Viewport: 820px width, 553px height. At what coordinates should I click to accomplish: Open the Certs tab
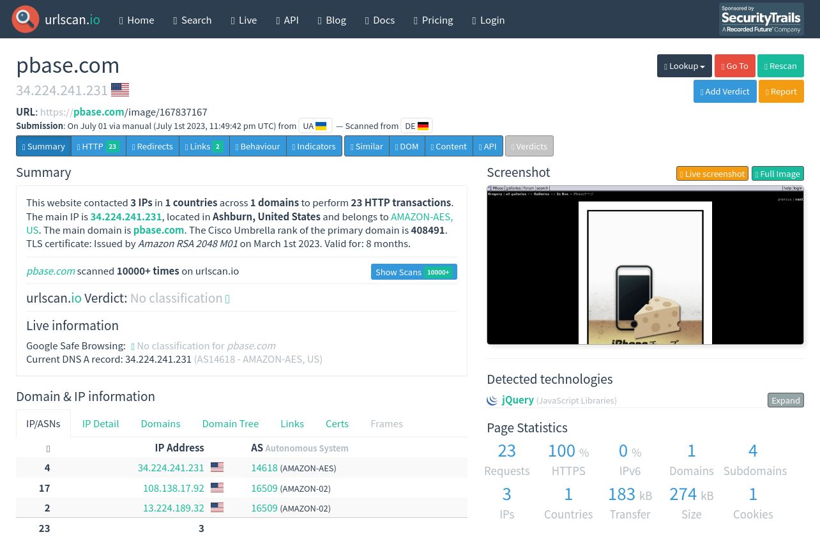337,423
